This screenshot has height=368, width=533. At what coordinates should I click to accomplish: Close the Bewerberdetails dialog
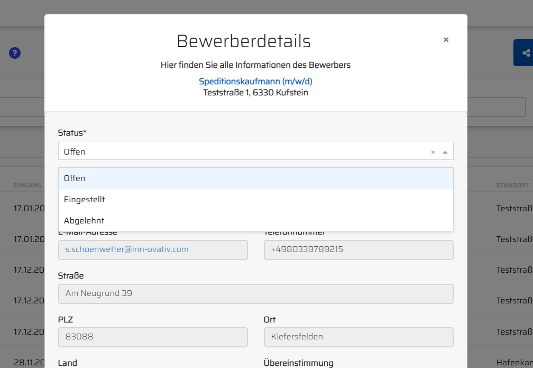click(446, 40)
